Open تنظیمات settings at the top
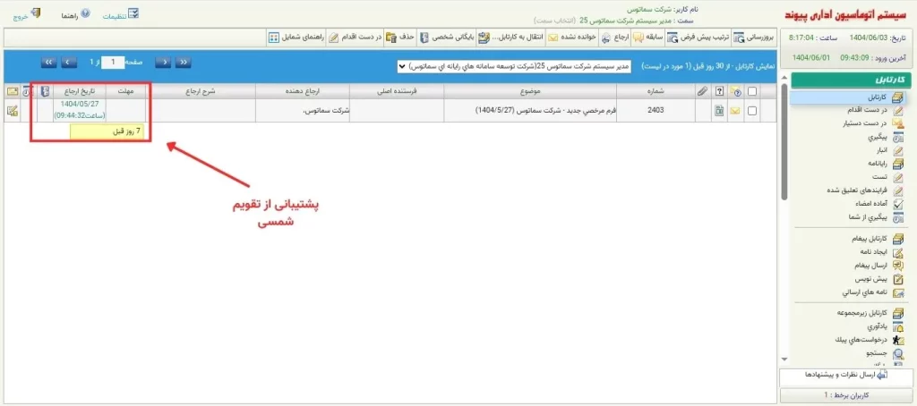The height and width of the screenshot is (406, 917). [121, 14]
